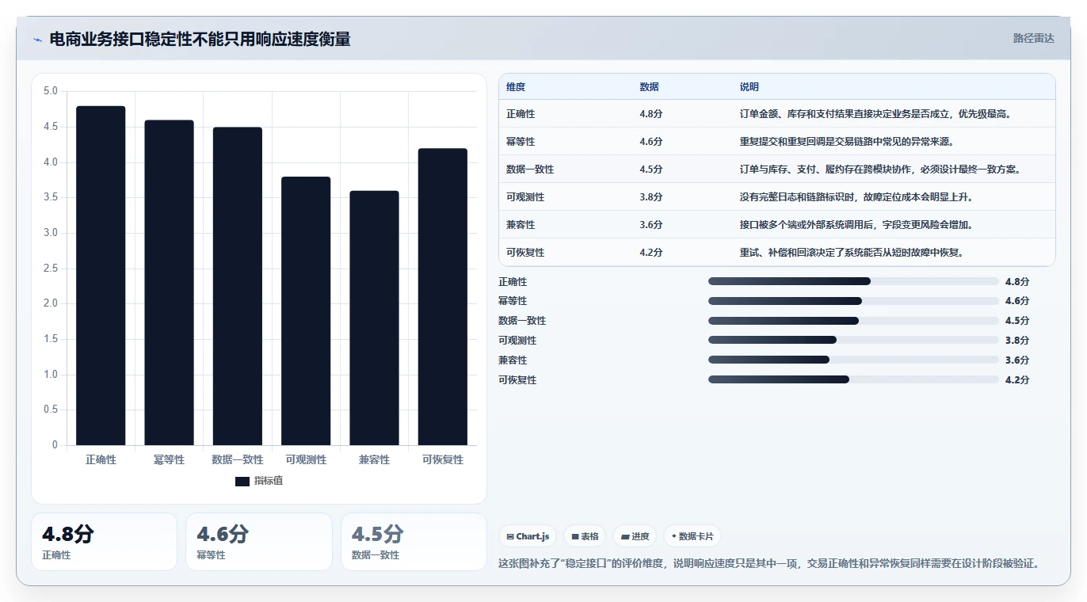Click the pulse icon beside the title
The image size is (1087, 602).
coord(37,40)
